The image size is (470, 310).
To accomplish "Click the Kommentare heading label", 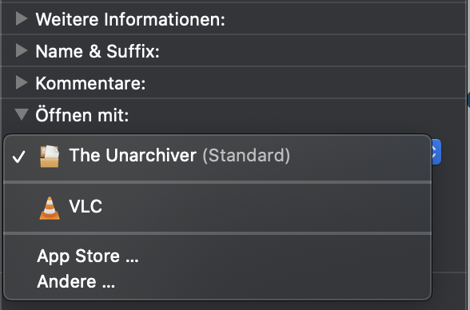I will tap(90, 83).
